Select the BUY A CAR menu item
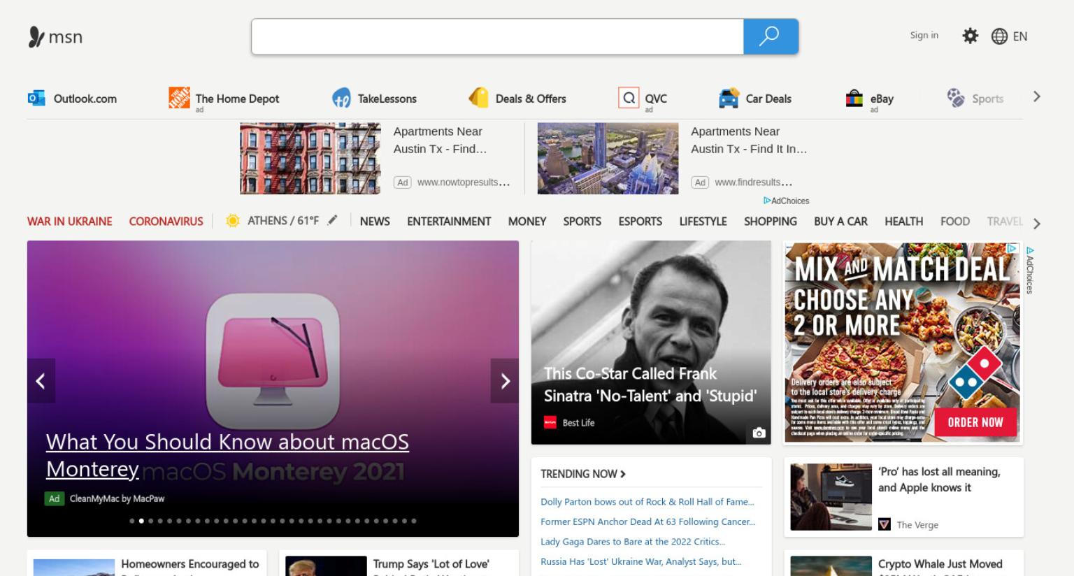1074x576 pixels. click(840, 222)
